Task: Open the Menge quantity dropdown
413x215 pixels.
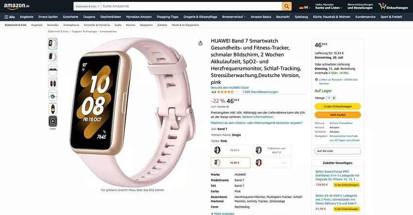Action: 331,98
